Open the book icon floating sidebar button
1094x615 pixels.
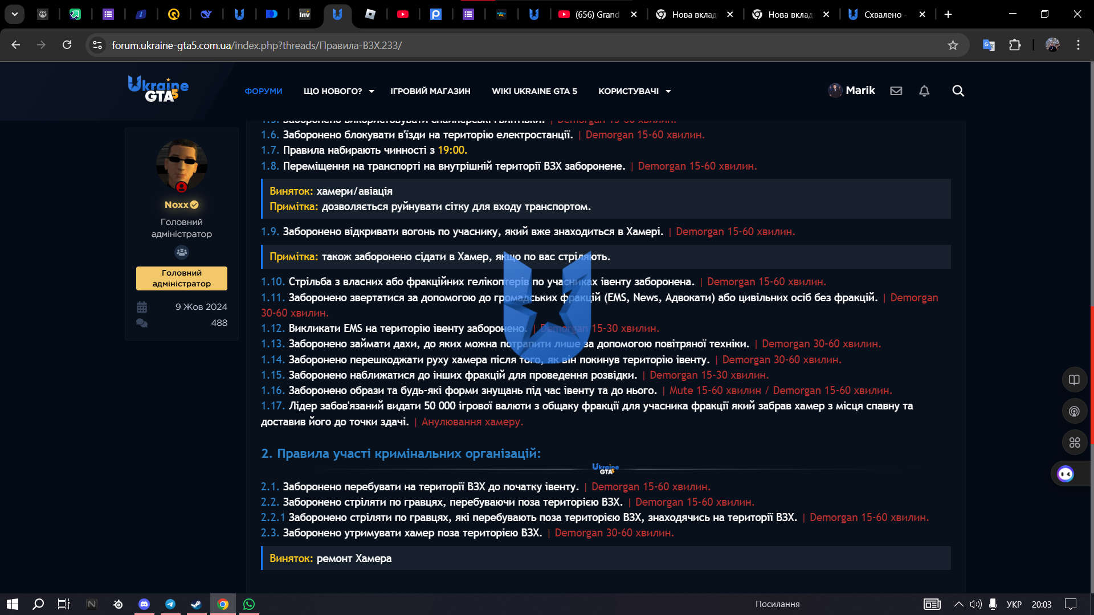pos(1074,380)
